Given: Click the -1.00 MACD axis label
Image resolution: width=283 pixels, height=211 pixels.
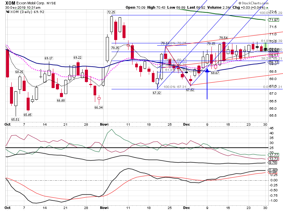Looking at the screenshot, I should coord(274,201).
